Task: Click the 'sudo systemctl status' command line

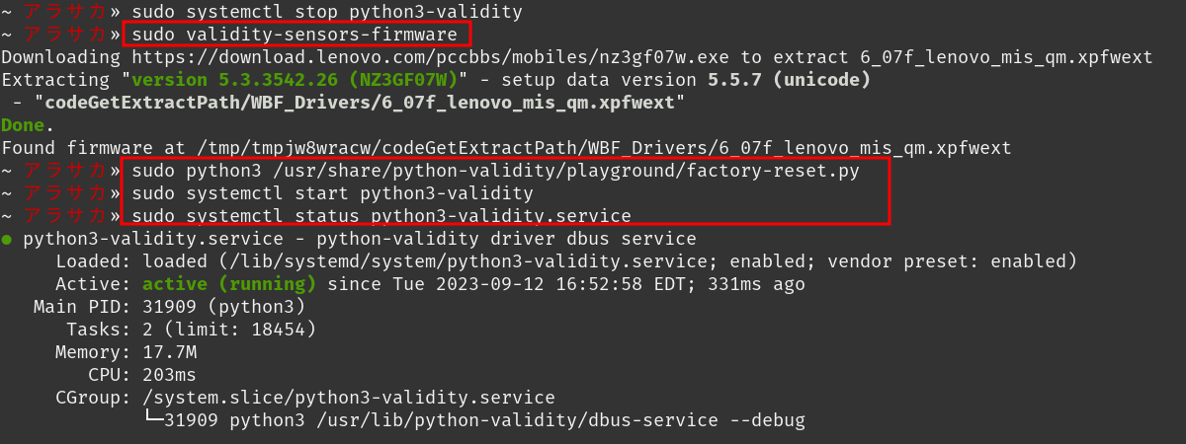Action: [x=381, y=216]
